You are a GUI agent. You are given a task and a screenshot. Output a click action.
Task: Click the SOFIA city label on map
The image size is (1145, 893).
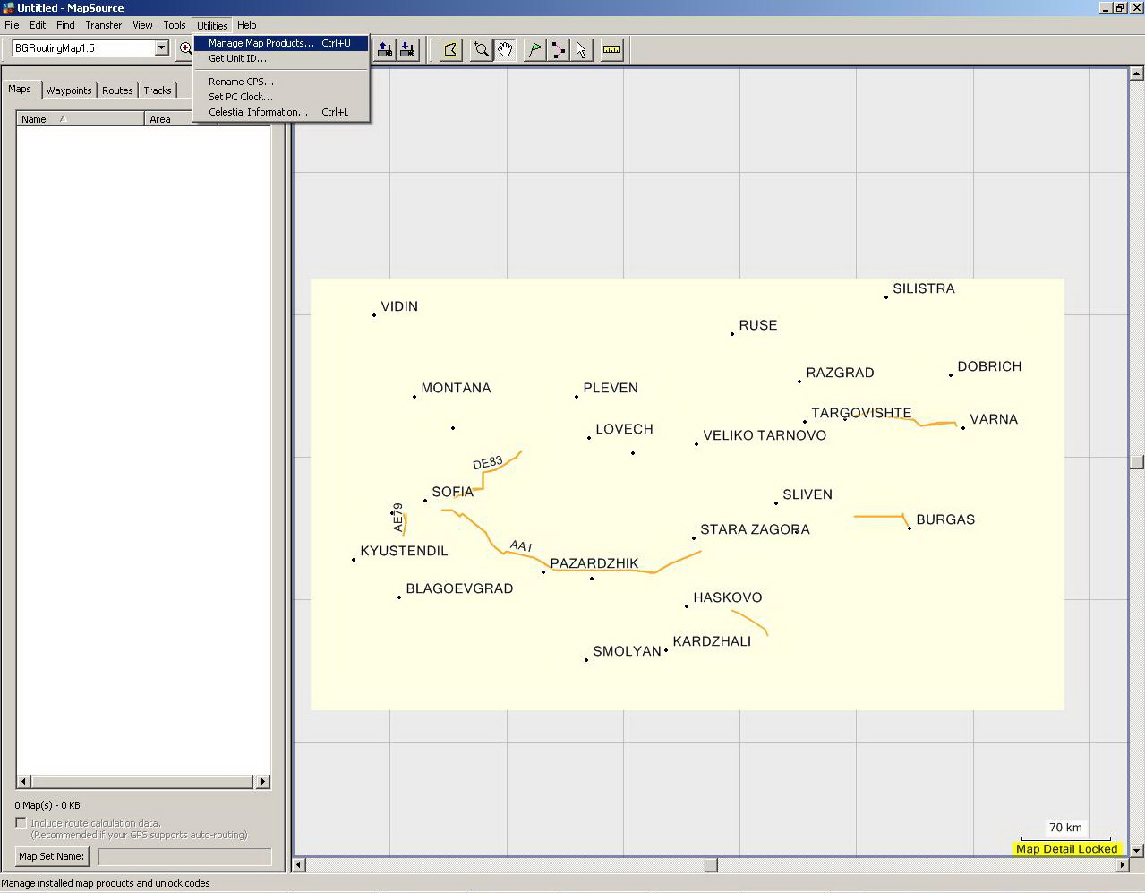tap(452, 492)
